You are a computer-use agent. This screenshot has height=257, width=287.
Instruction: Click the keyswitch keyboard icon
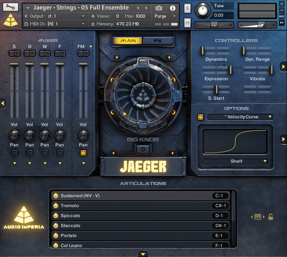coord(258,217)
